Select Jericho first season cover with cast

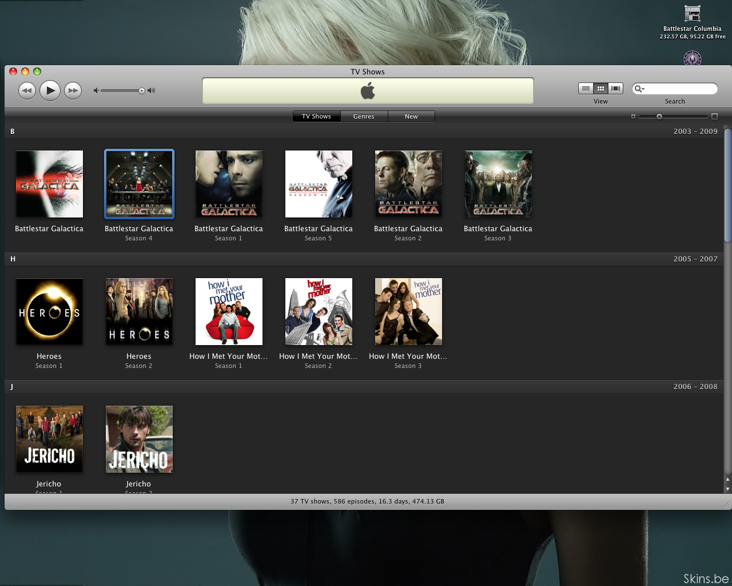coord(49,439)
